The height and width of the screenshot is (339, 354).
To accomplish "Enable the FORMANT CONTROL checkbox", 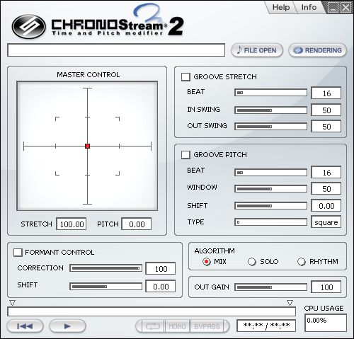I will 18,252.
